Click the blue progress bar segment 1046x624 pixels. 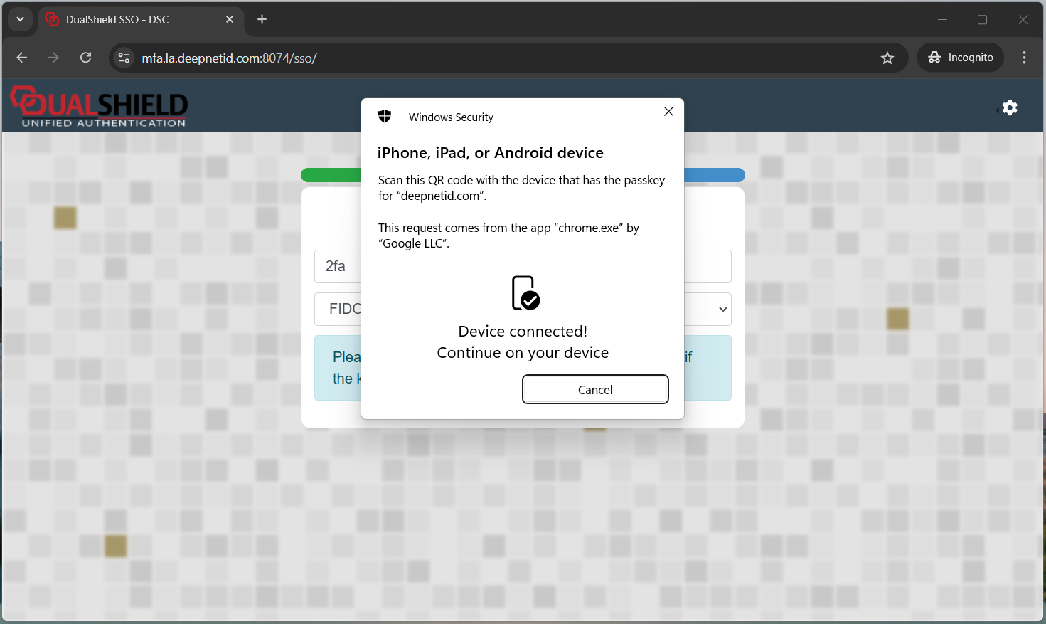[x=713, y=175]
